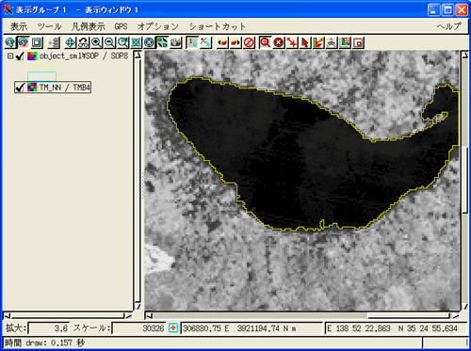This screenshot has width=471, height=351.
Task: Click the zoom in magnifier icon
Action: pos(96,42)
